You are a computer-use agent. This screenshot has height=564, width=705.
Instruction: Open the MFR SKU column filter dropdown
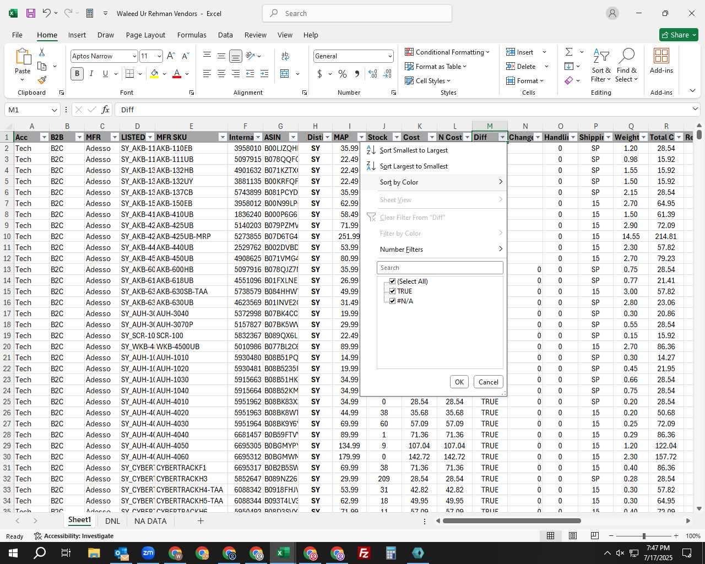click(x=223, y=137)
